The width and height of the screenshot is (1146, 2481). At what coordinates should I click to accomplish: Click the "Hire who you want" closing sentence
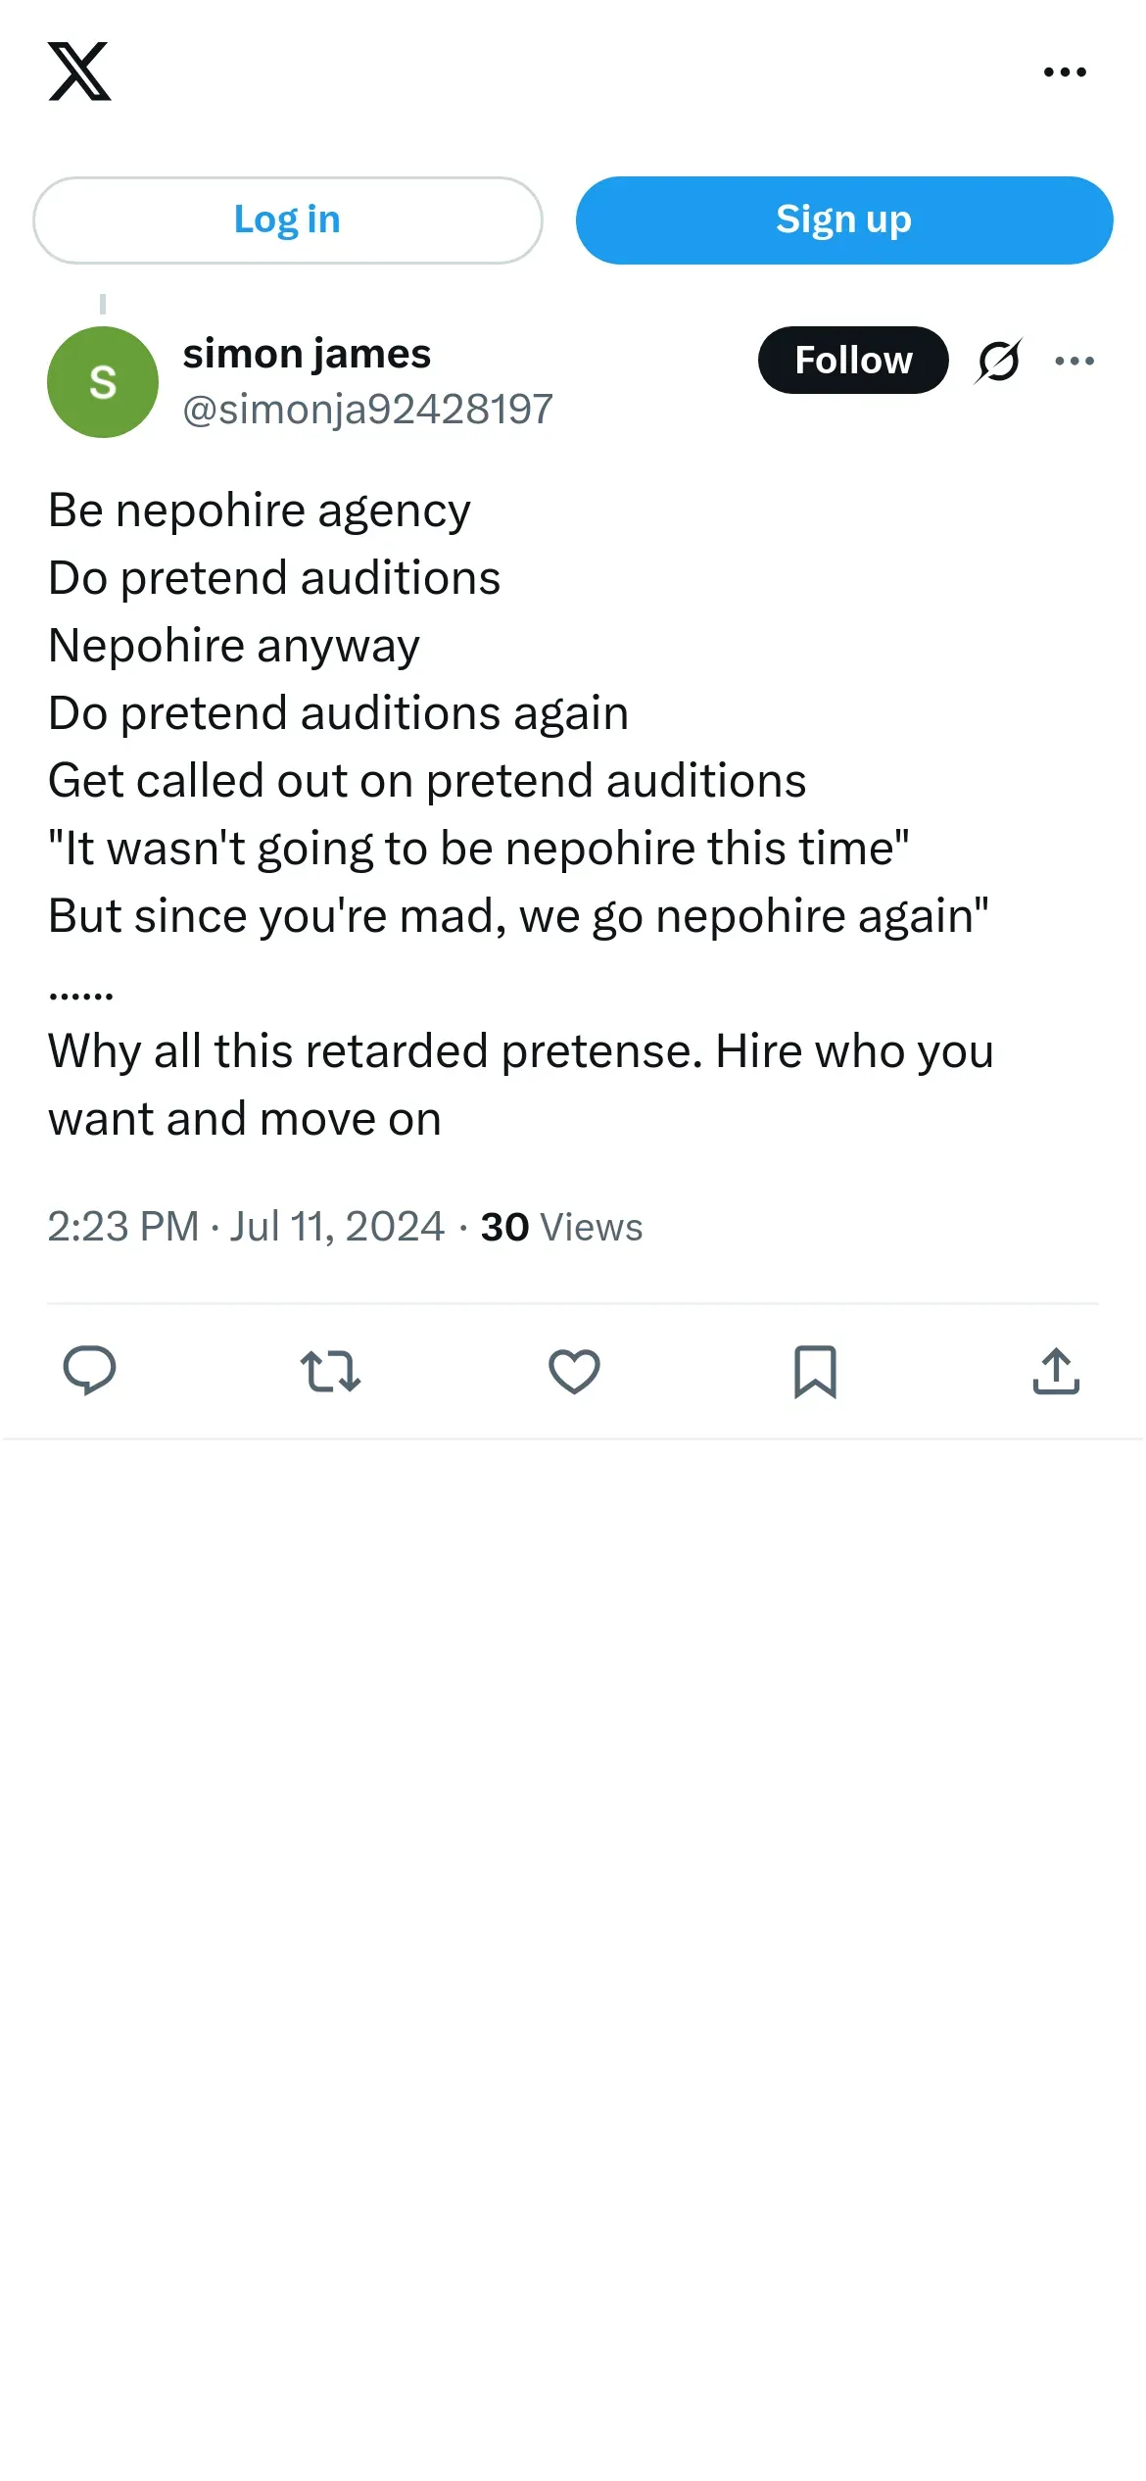point(854,1051)
